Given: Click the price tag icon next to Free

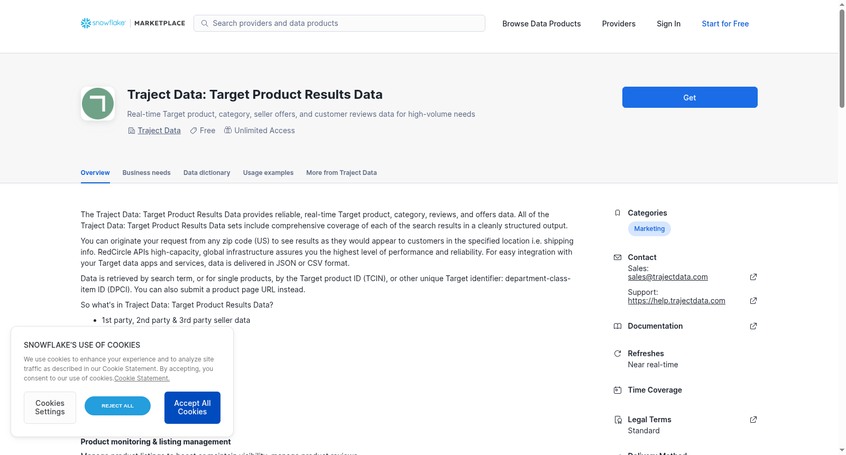Looking at the screenshot, I should [194, 131].
